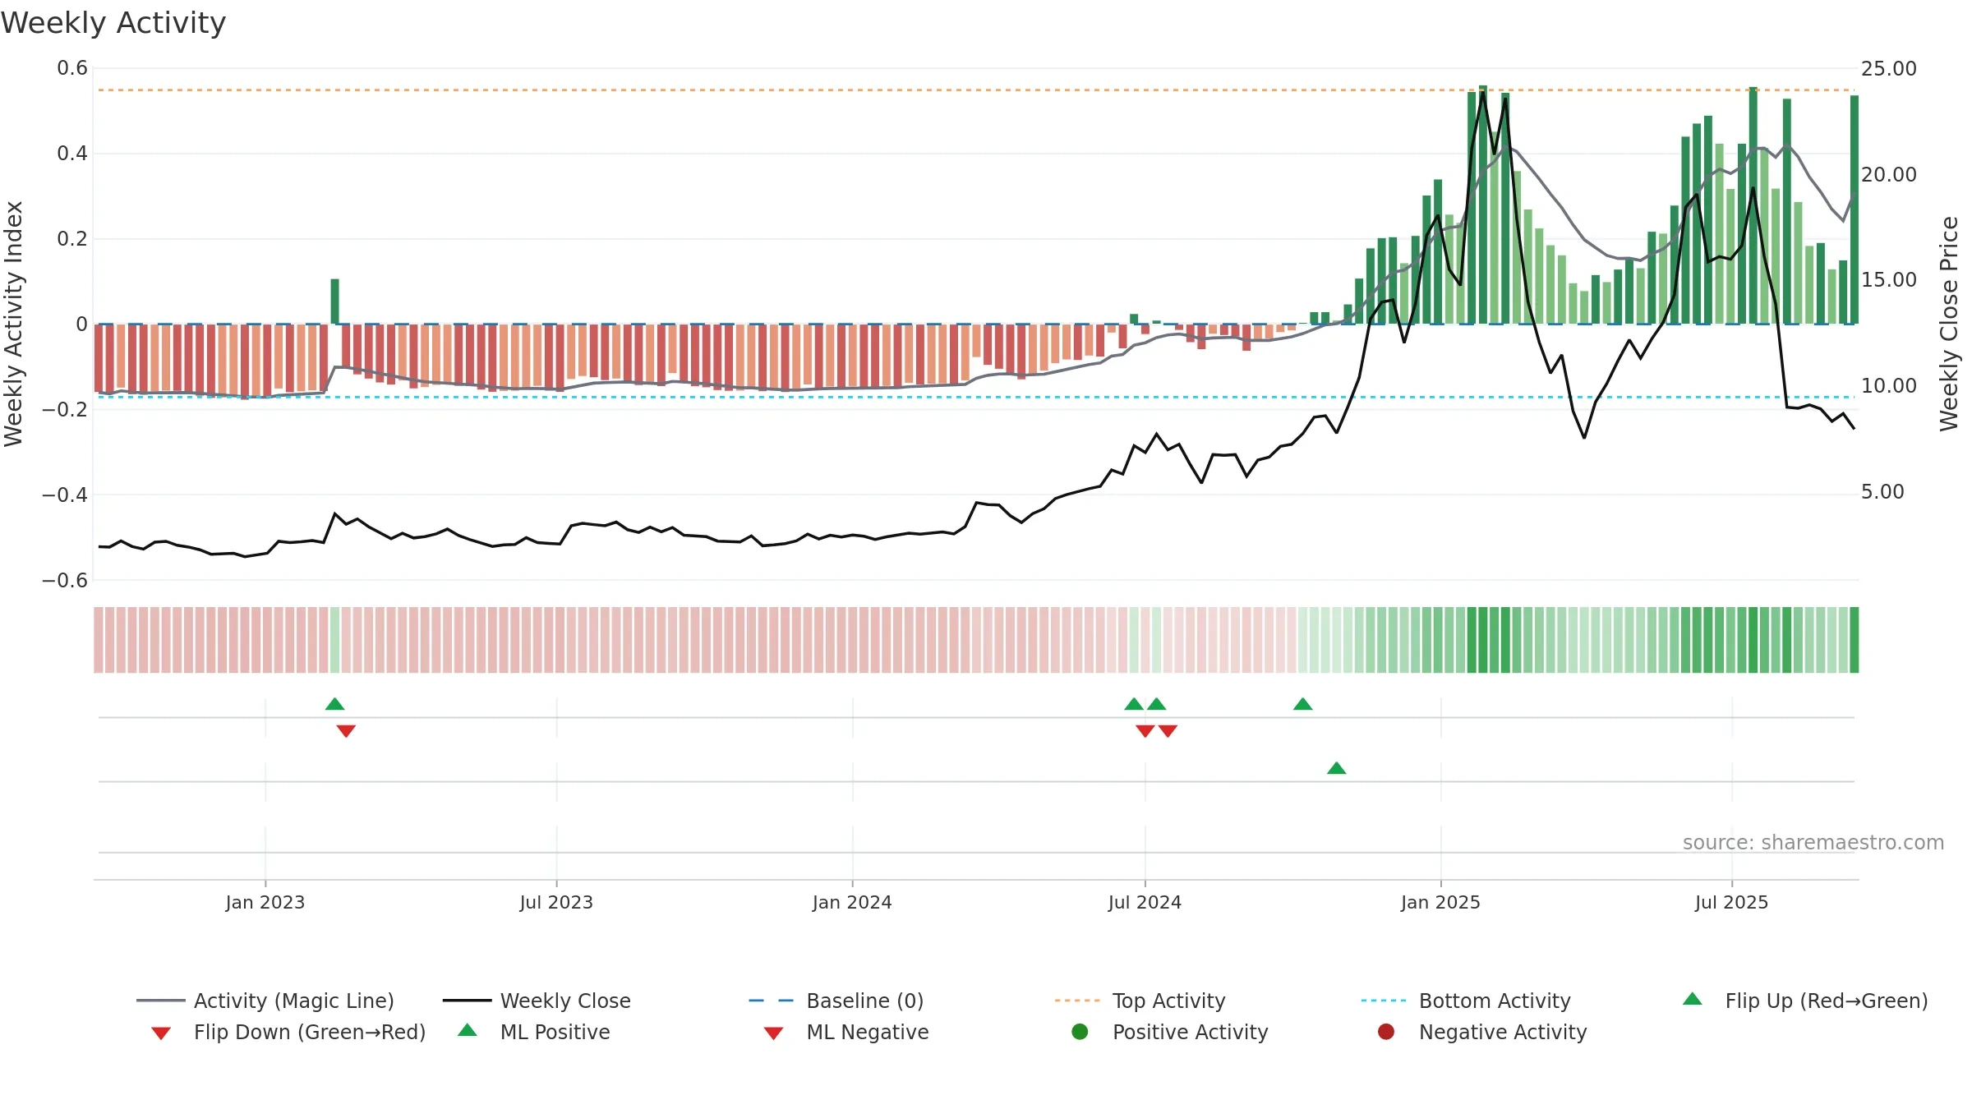Toggle the ML Positive legend entry
Screen dimensions: 1972x1109
534,1032
